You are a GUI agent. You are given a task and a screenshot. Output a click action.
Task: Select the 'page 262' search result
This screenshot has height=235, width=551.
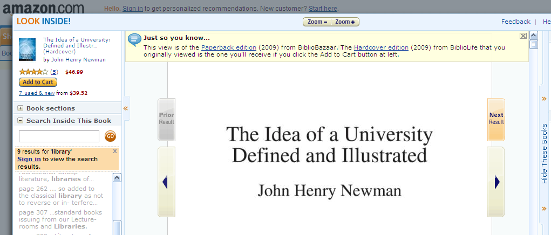pos(61,196)
